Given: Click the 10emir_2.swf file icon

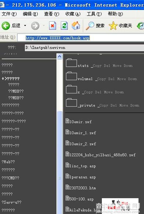Looking at the screenshot, I should [x=67, y=143].
